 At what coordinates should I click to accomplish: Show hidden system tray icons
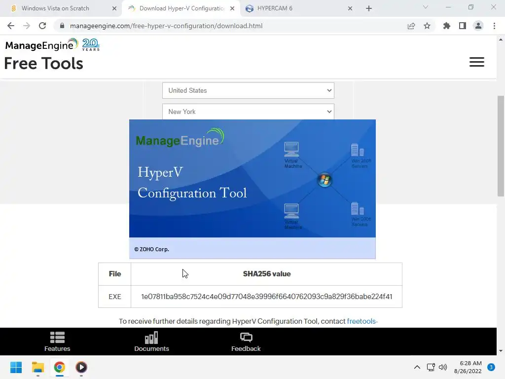pyautogui.click(x=417, y=367)
